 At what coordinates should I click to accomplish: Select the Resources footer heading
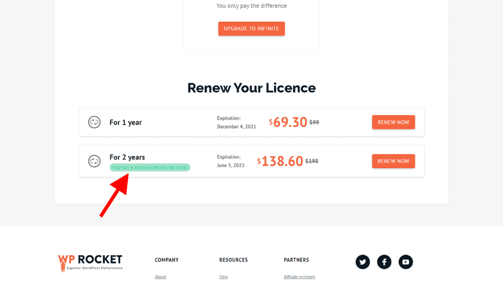(233, 260)
